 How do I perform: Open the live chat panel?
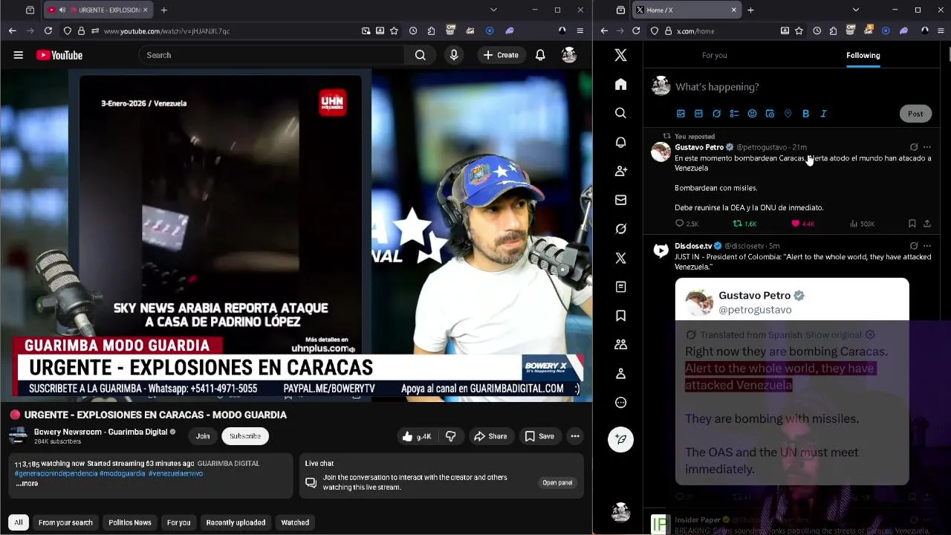557,483
